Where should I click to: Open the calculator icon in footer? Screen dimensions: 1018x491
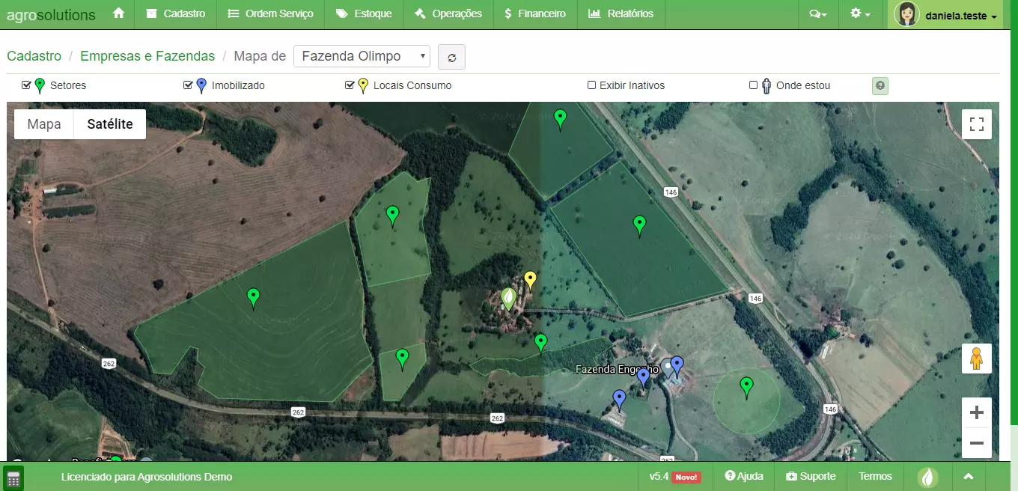(13, 478)
